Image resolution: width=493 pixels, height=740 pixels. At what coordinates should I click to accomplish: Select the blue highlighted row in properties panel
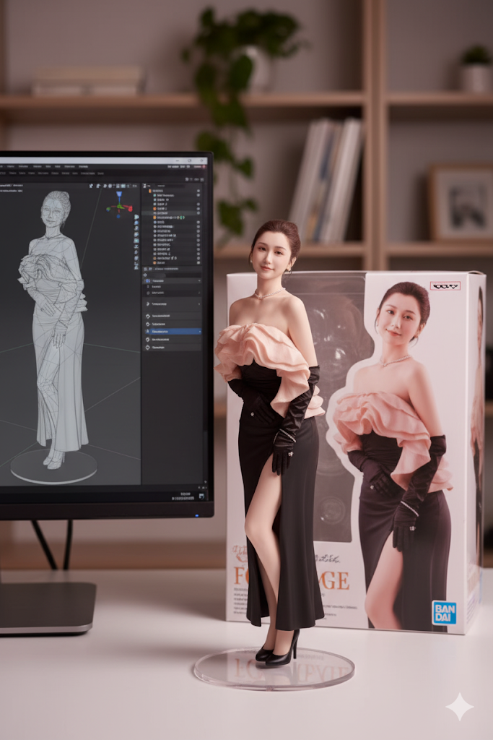click(173, 331)
